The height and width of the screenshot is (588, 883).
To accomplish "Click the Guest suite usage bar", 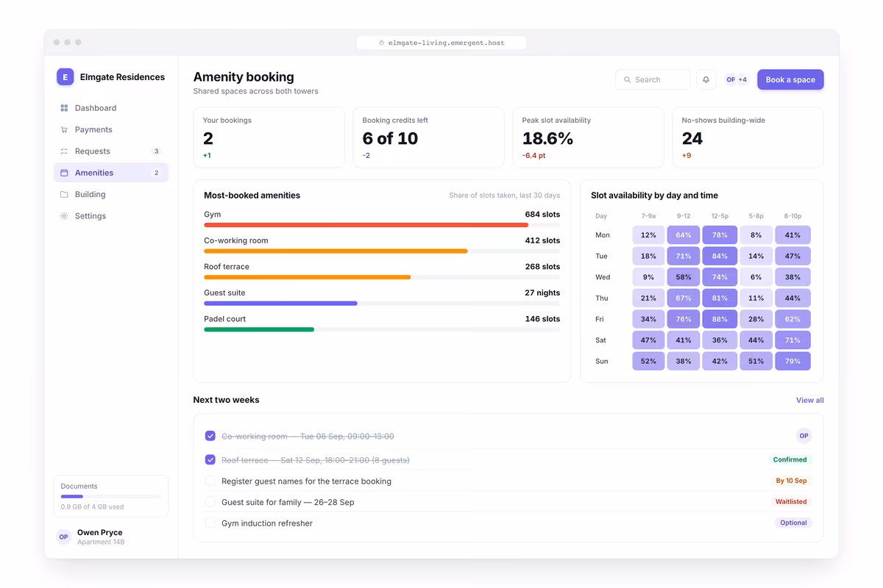I will click(x=382, y=304).
